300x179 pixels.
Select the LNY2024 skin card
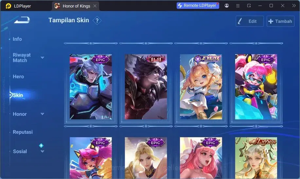click(256, 158)
